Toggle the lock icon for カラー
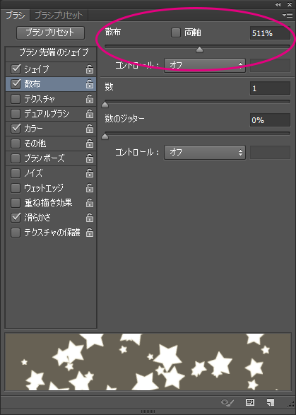This screenshot has height=415, width=296. click(90, 129)
